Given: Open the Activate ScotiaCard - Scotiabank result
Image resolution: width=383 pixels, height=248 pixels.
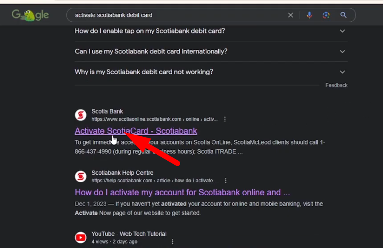Looking at the screenshot, I should (x=136, y=131).
